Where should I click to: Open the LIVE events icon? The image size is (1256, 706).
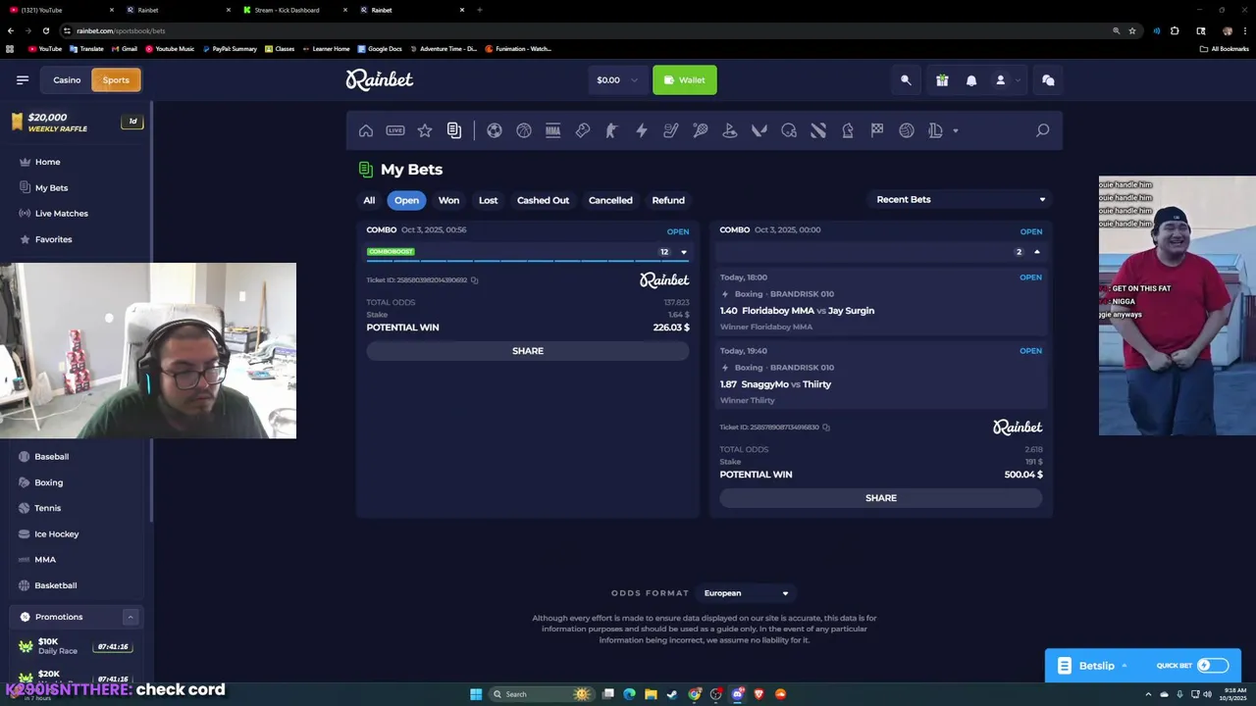click(395, 130)
